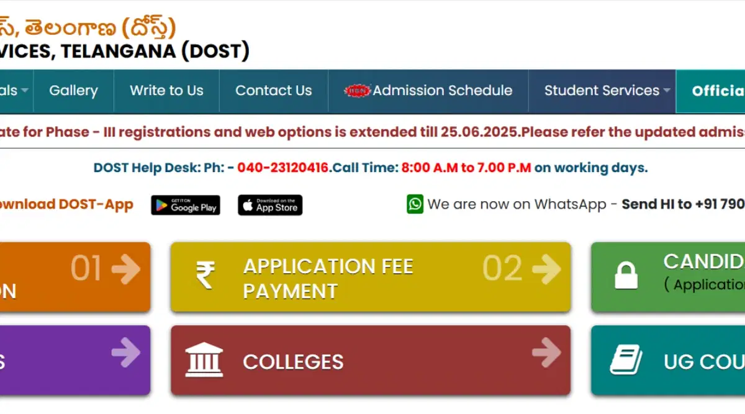Click the arrow on the purple tile
This screenshot has height=414, width=745.
click(x=126, y=353)
